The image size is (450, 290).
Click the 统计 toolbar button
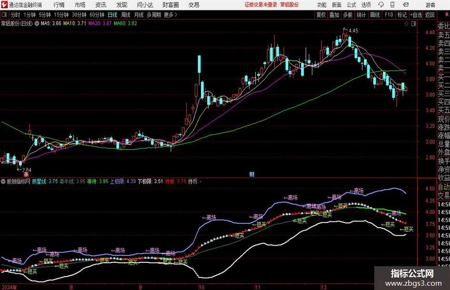tap(361, 15)
